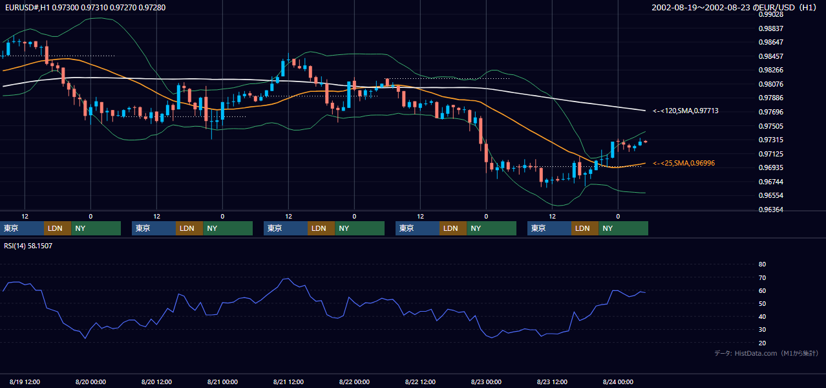This screenshot has width=826, height=388.
Task: Click the RSI 40 scale label
Action: coord(762,316)
